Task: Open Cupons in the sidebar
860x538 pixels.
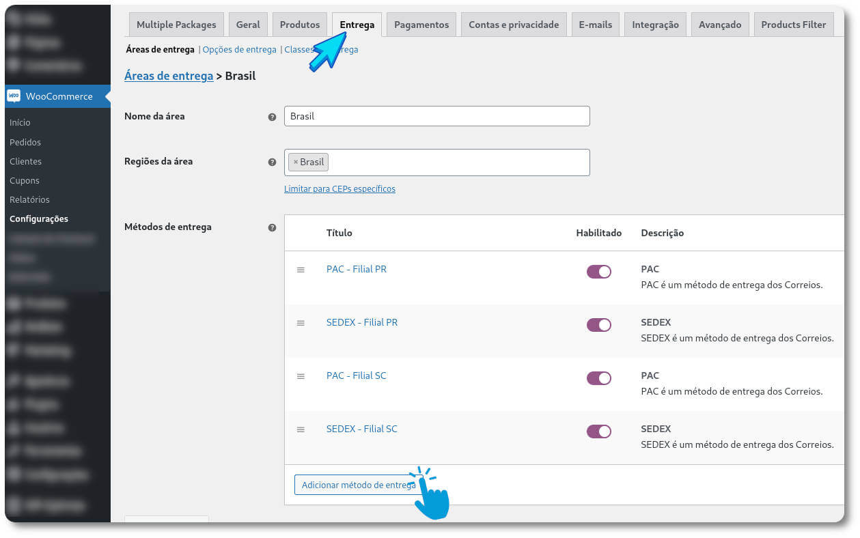Action: (x=25, y=181)
